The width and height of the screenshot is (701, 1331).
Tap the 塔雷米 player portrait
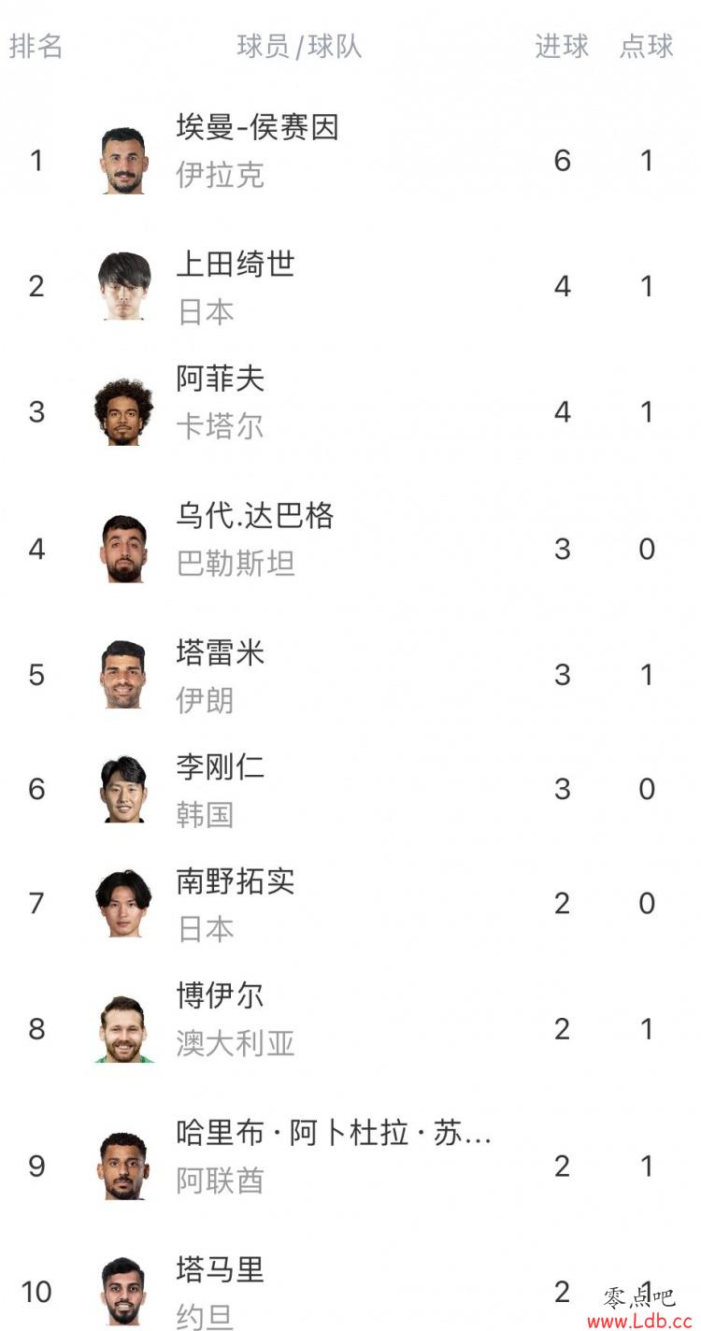[x=122, y=675]
